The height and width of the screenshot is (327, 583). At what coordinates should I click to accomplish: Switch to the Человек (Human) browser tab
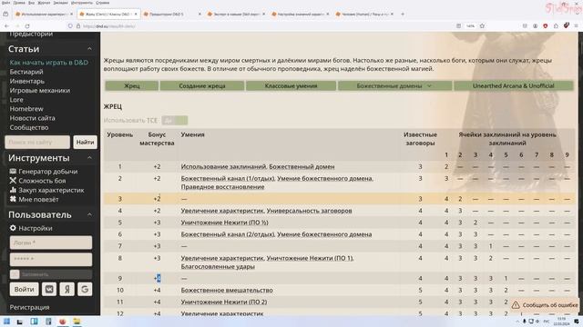[x=365, y=15]
